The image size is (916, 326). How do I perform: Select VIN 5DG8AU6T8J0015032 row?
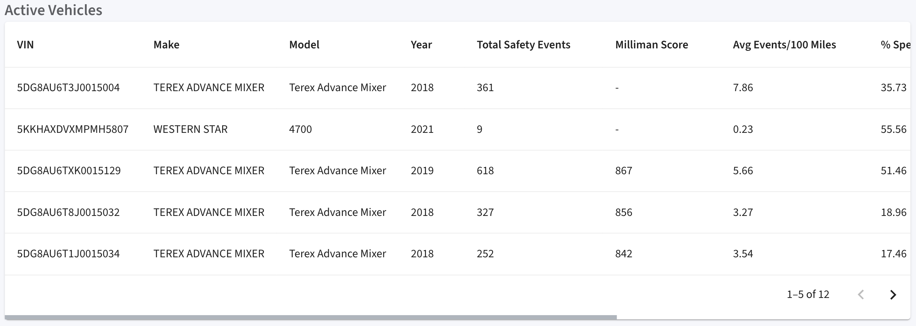click(x=457, y=212)
